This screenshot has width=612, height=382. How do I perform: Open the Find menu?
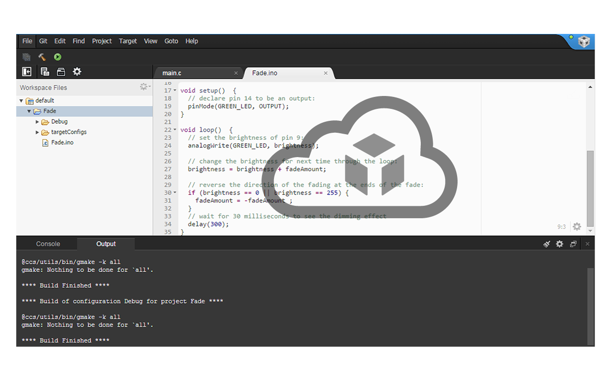(x=78, y=41)
